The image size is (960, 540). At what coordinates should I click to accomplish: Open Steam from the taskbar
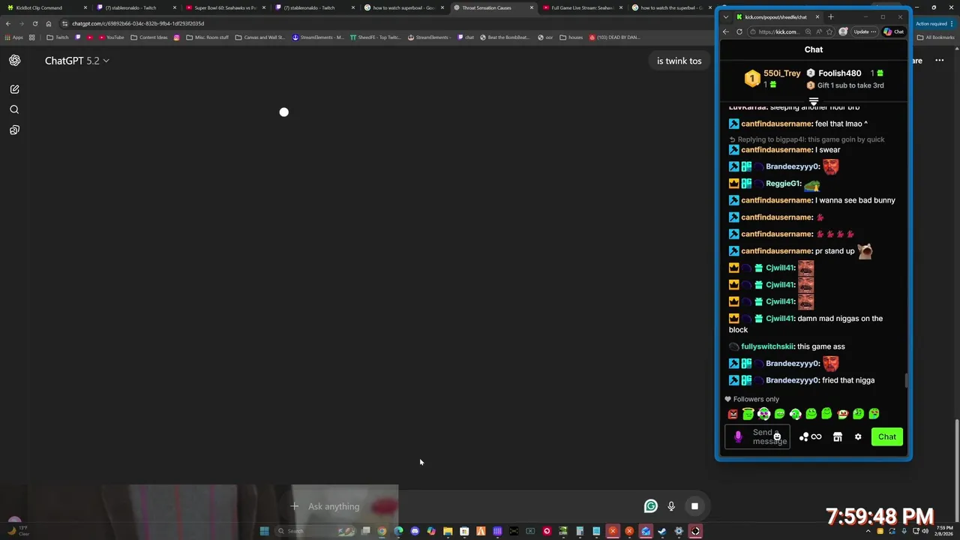click(x=662, y=531)
